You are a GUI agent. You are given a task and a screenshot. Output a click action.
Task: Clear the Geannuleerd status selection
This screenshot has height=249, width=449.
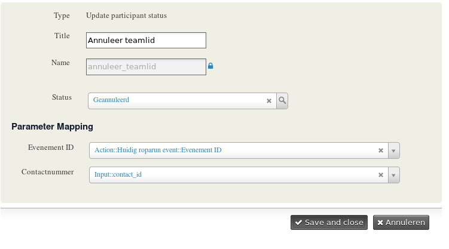click(269, 101)
